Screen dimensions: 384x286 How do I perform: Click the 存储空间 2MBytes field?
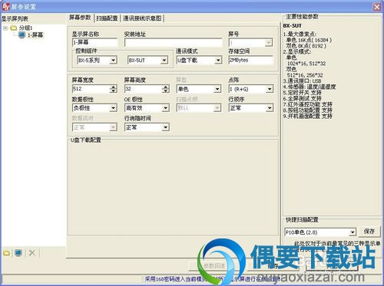point(251,61)
